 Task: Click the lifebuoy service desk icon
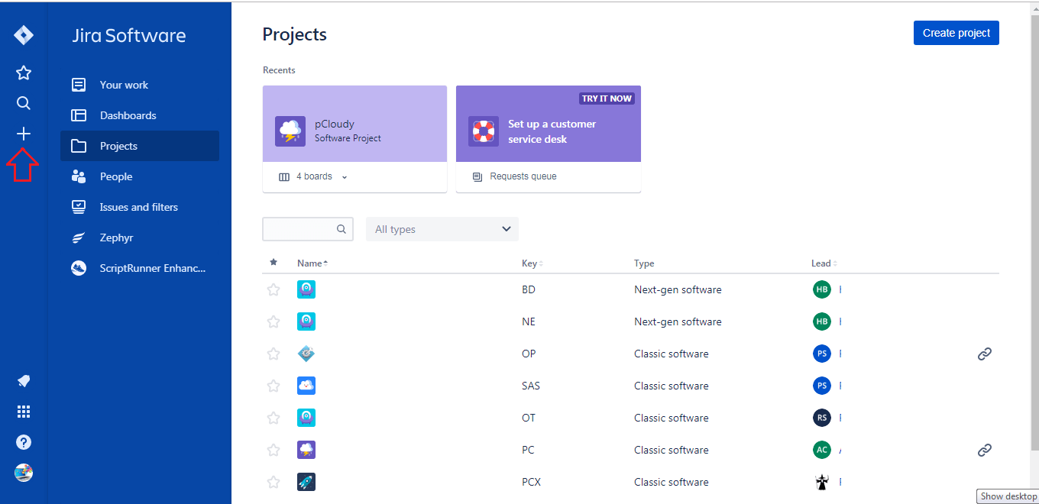point(484,131)
